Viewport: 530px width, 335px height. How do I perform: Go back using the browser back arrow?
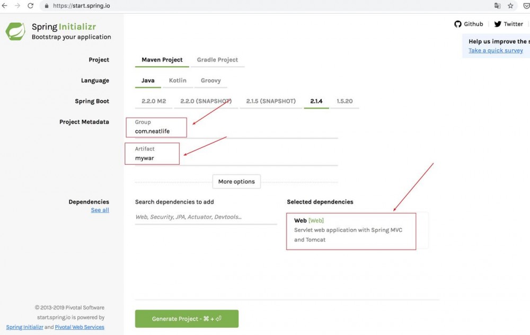(5, 6)
